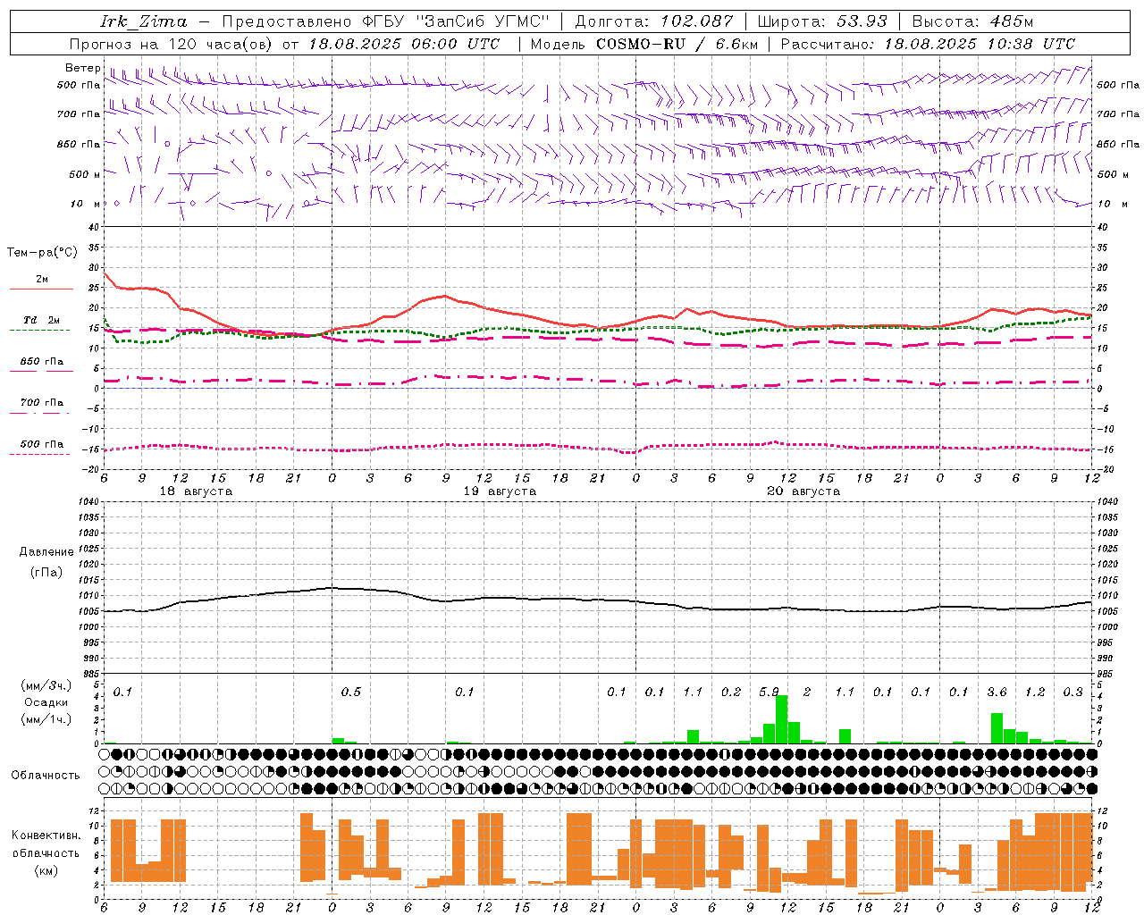Click the 'Td 2м' dew point legend entry
The height and width of the screenshot is (915, 1144).
42,320
